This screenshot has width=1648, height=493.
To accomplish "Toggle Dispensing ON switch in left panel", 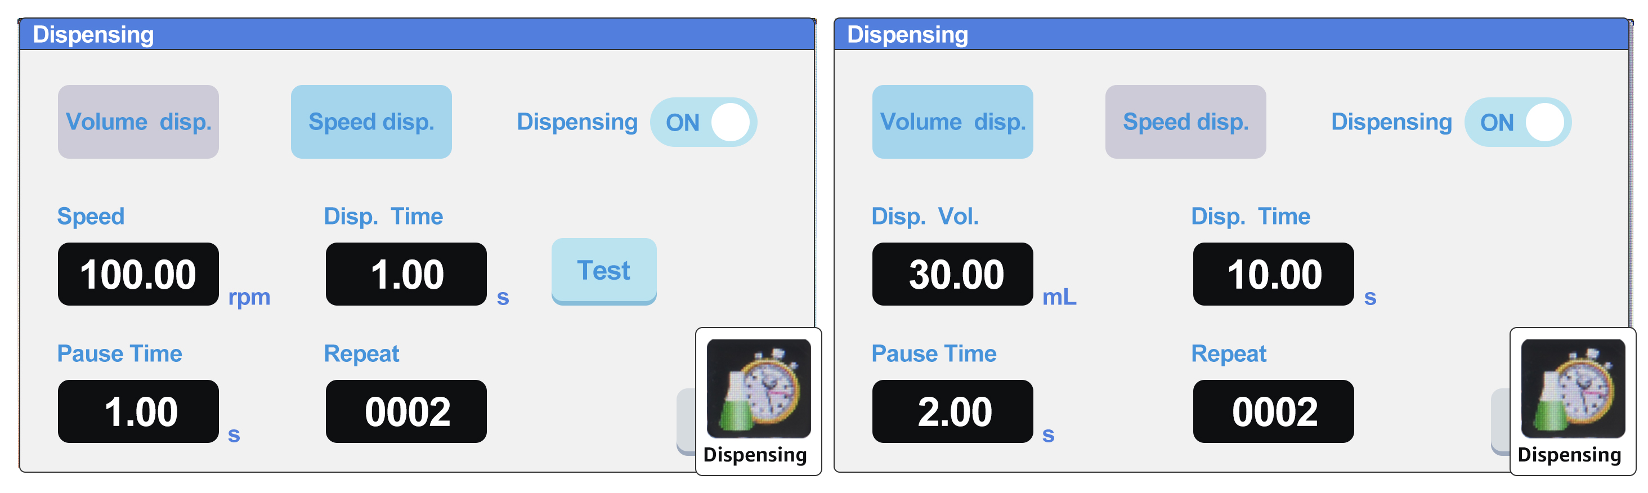I will point(703,122).
